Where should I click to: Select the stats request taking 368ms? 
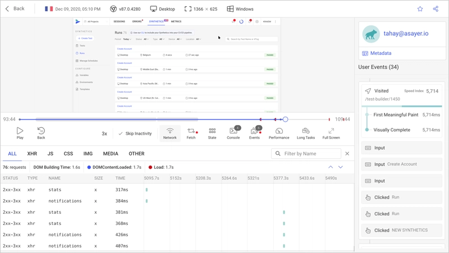click(177, 223)
